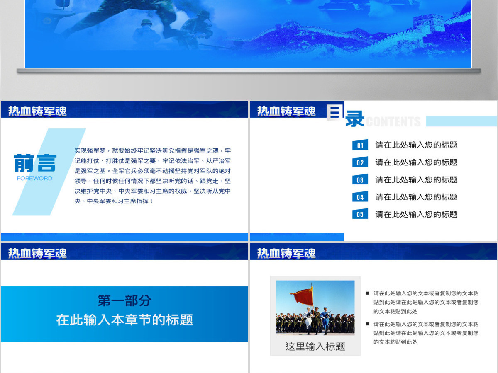The width and height of the screenshot is (498, 373).
Task: Click the CONTENTS watermark text
Action: [x=393, y=121]
